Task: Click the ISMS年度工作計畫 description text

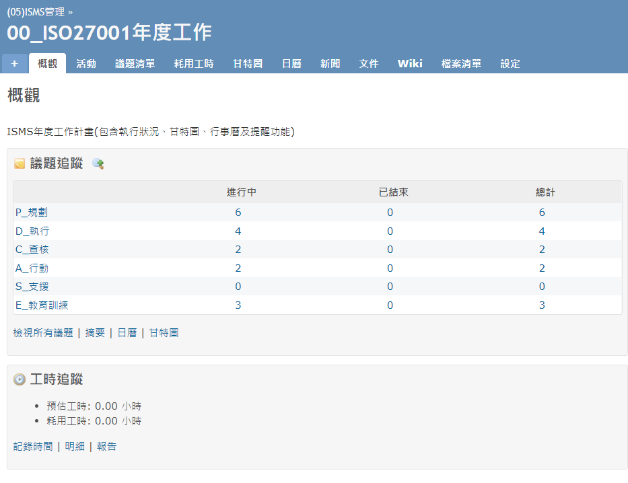Action: (x=151, y=132)
